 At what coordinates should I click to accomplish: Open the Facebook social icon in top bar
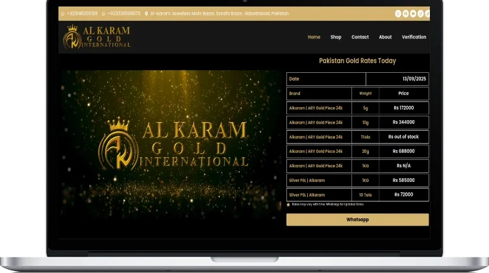click(405, 14)
